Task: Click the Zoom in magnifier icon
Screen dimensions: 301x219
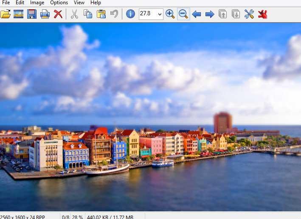Action: (170, 14)
